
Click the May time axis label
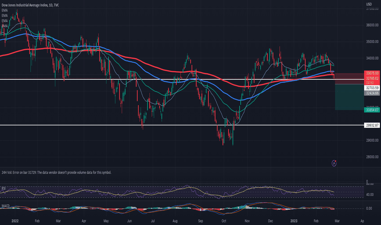(x=106, y=221)
